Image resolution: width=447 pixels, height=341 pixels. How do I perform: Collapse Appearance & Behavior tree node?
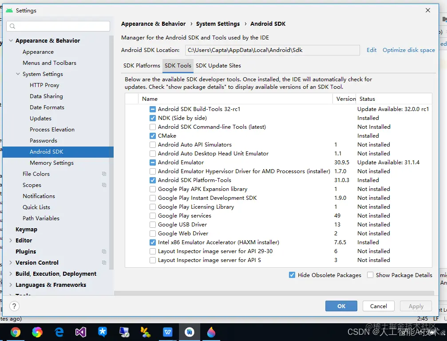(x=11, y=41)
